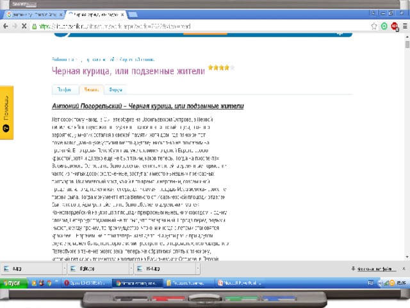Image resolution: width=410 pixels, height=308 pixels.
Task: Click the browser Forward arrow
Action: pyautogui.click(x=15, y=26)
